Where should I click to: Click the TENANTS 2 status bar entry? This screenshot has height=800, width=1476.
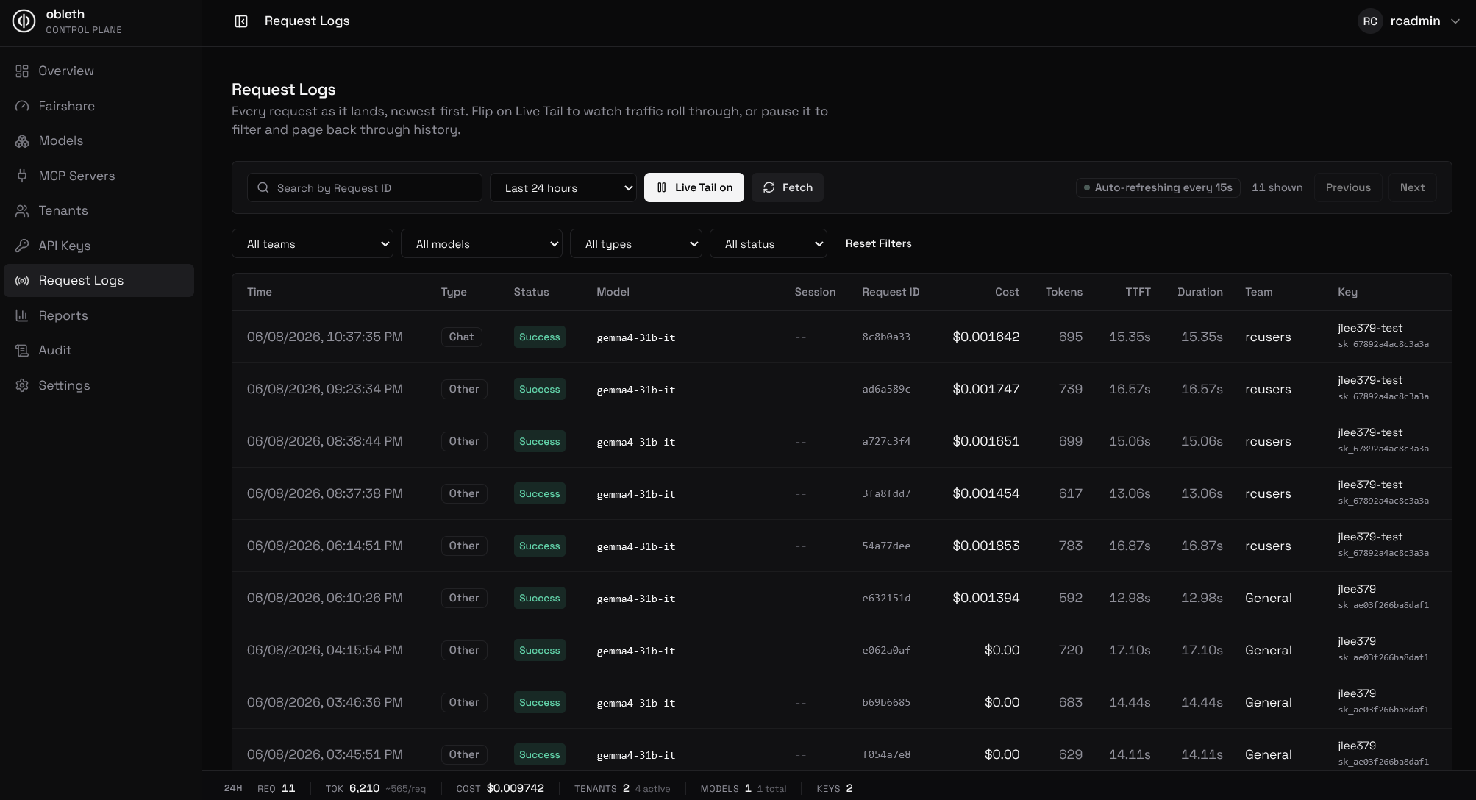(622, 788)
